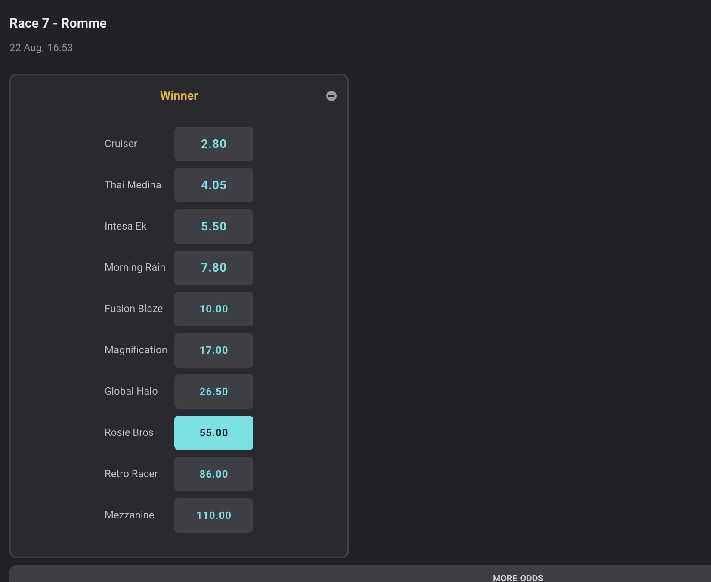Click the Thai Medina runner name

(x=133, y=185)
